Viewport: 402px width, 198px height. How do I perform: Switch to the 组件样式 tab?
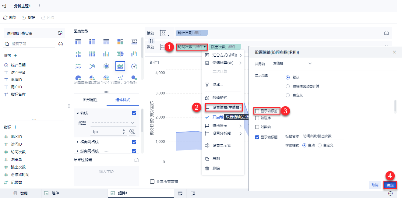[x=123, y=100]
